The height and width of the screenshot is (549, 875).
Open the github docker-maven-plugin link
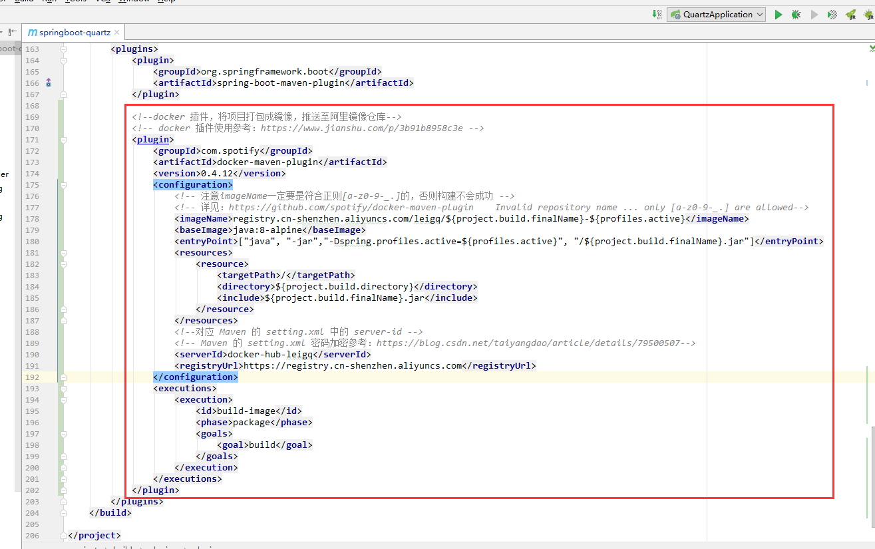pos(351,208)
